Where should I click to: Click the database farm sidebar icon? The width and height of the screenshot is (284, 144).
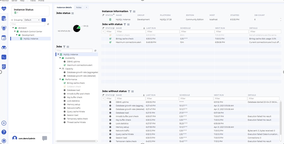pyautogui.click(x=4, y=28)
